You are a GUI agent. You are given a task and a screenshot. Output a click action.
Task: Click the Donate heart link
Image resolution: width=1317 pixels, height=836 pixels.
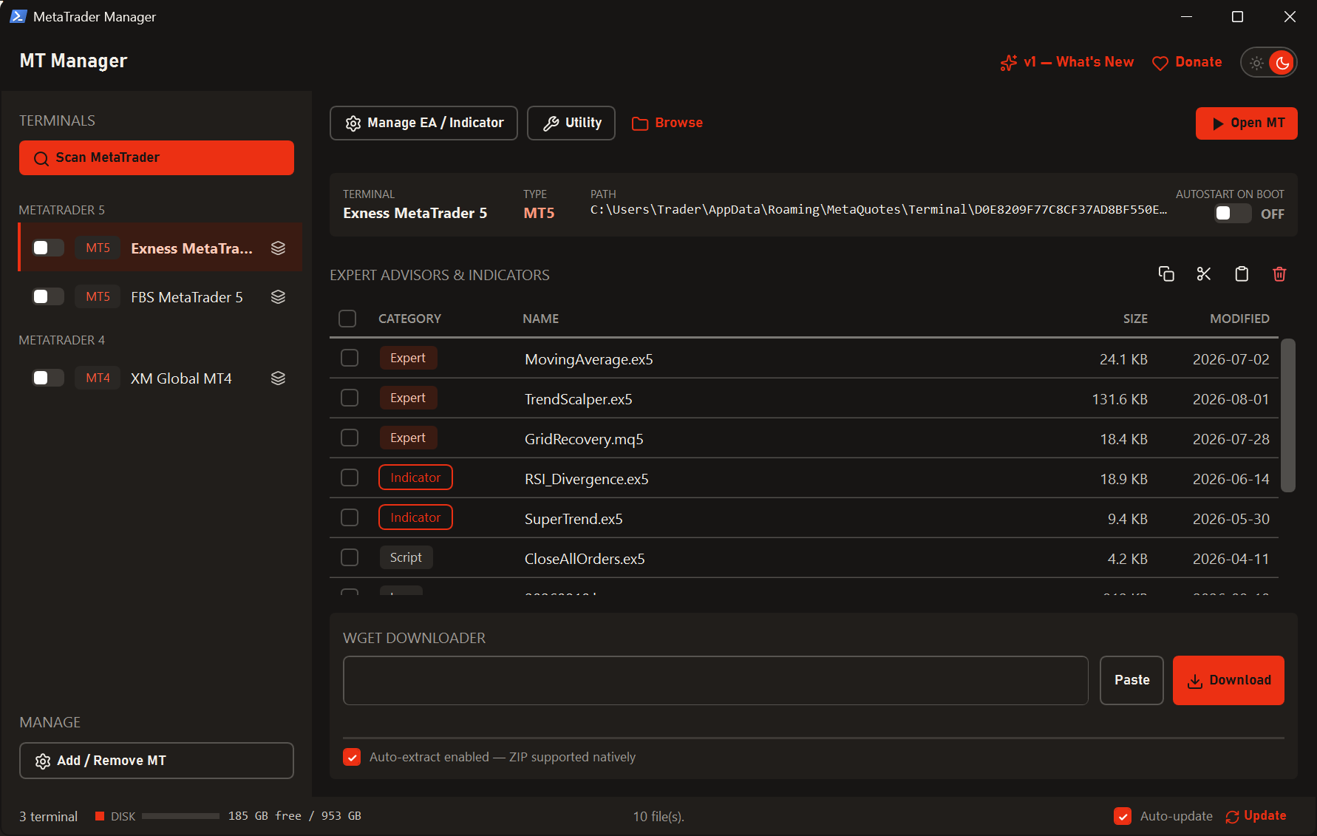[x=1187, y=63]
